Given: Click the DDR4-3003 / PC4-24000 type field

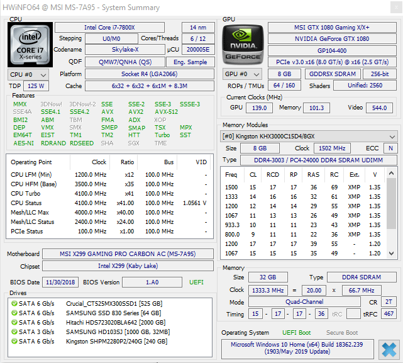Looking at the screenshot, I should click(x=319, y=160).
